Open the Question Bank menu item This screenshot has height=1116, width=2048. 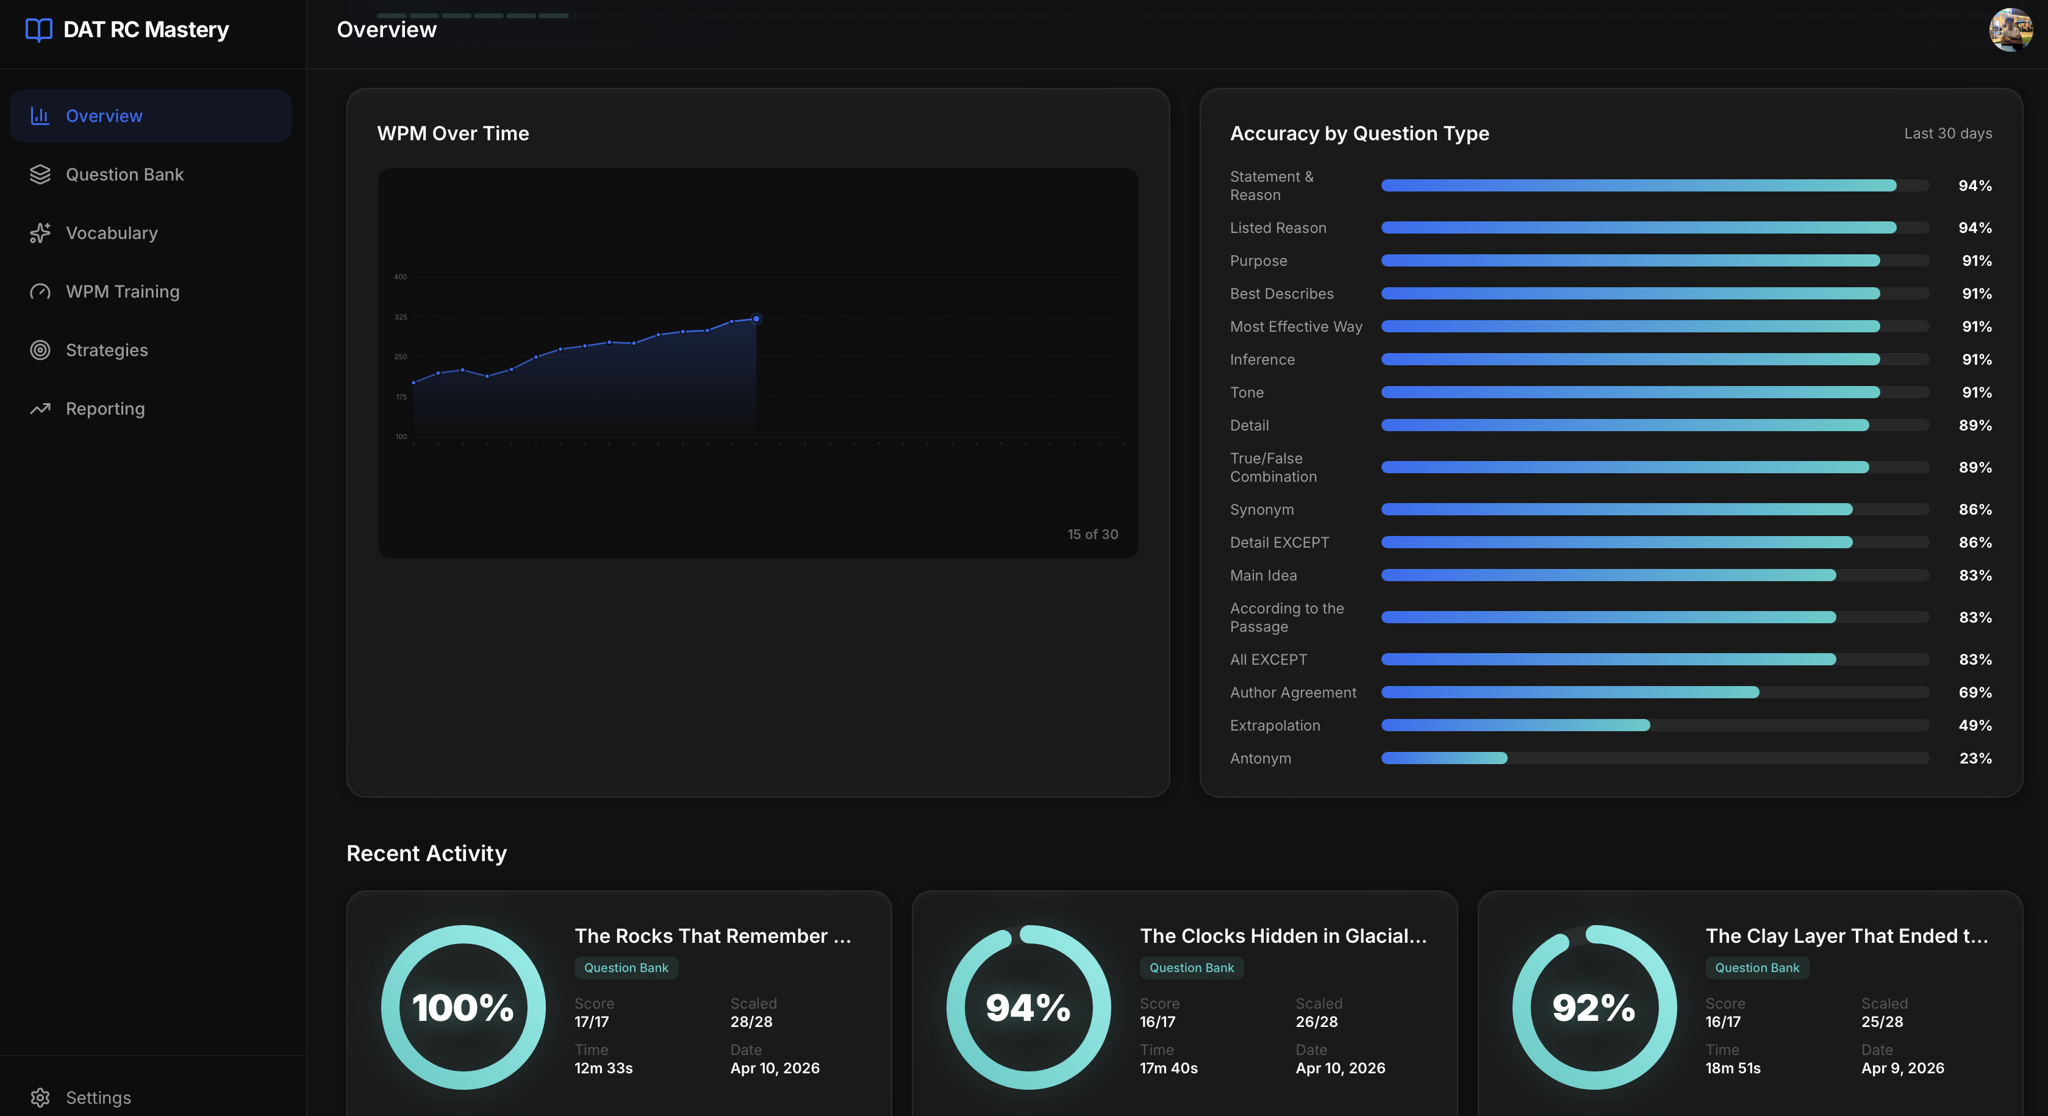coord(125,175)
